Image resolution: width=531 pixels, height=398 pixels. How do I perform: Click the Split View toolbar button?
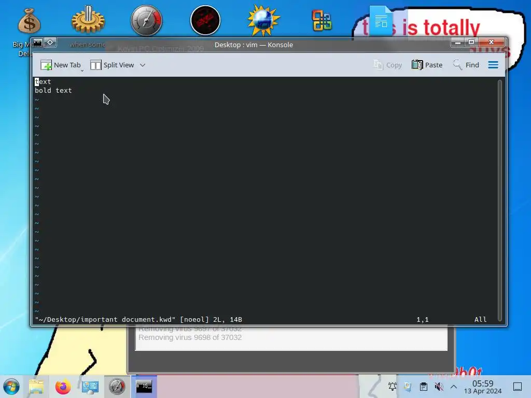click(112, 65)
